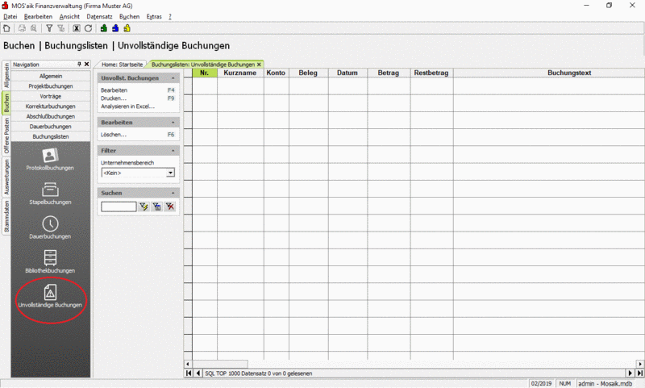This screenshot has height=388, width=645.
Task: Go to next record arrow
Action: [630, 373]
